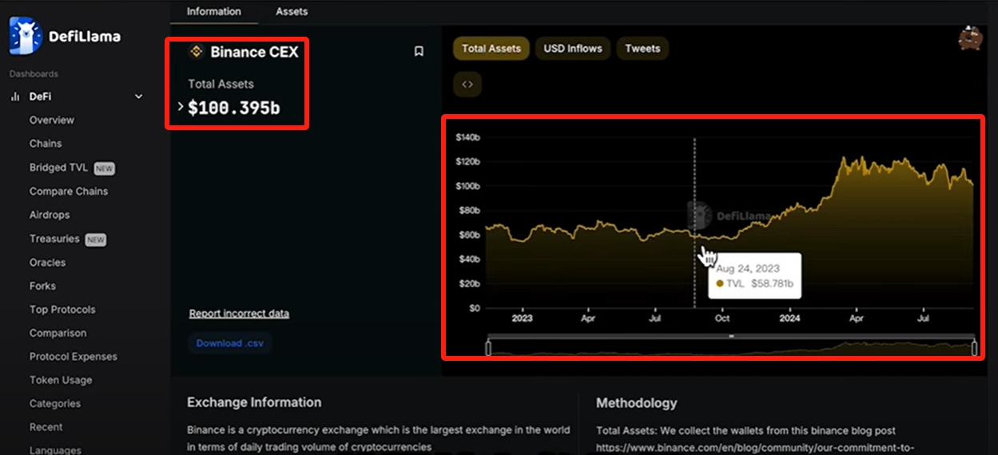The height and width of the screenshot is (455, 998).
Task: Open Token Usage in the sidebar
Action: coord(61,381)
